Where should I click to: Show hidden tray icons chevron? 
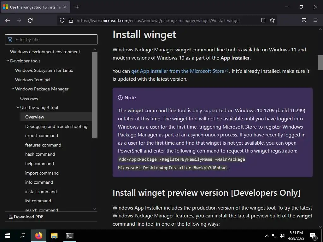click(x=267, y=236)
